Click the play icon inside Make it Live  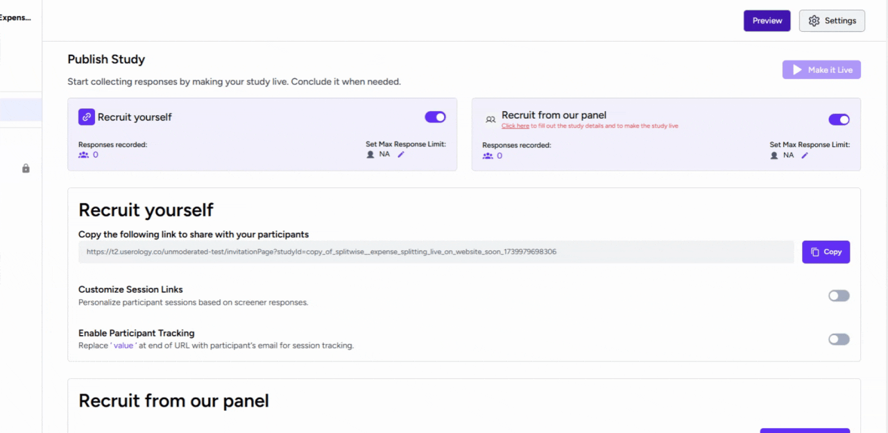799,69
